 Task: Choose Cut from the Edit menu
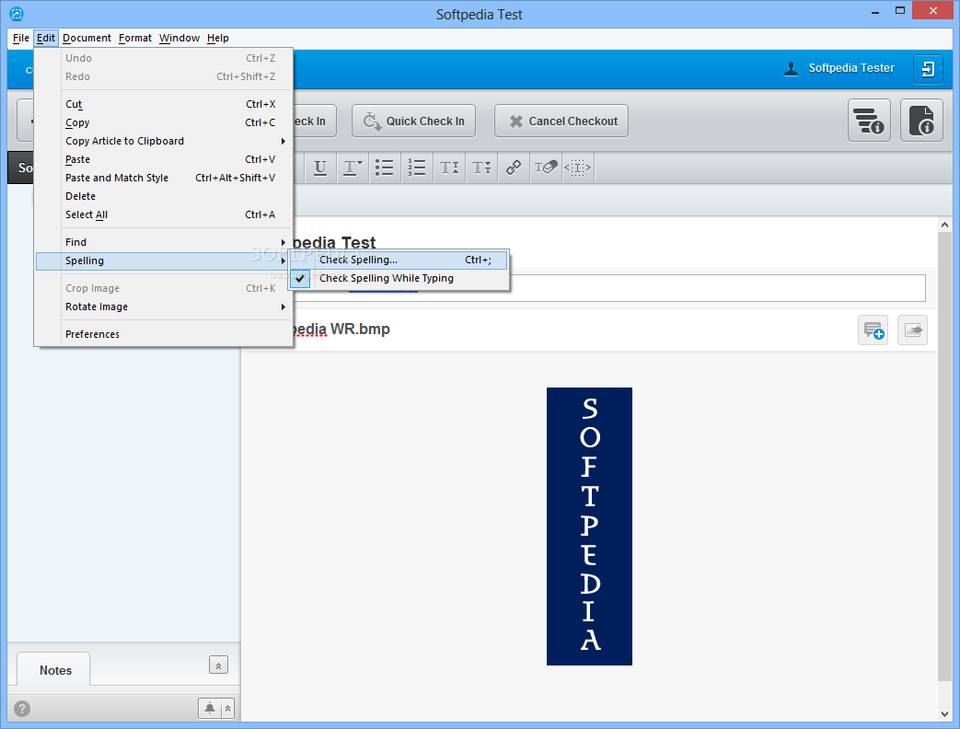point(164,105)
